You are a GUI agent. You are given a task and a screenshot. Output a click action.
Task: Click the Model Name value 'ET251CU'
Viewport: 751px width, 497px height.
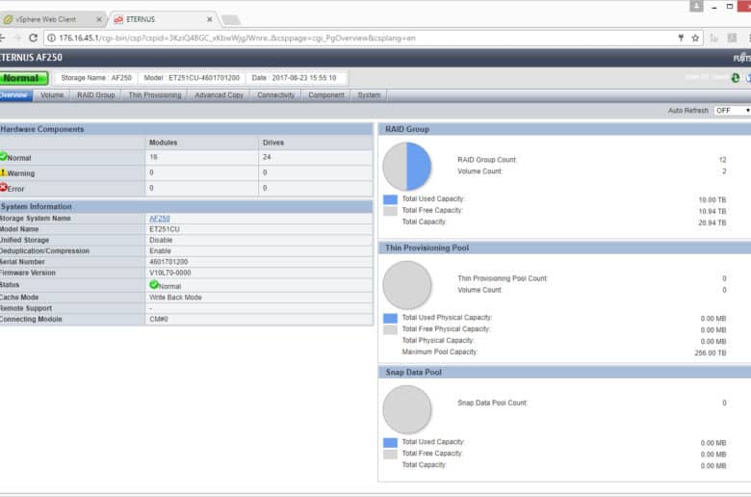pyautogui.click(x=165, y=229)
